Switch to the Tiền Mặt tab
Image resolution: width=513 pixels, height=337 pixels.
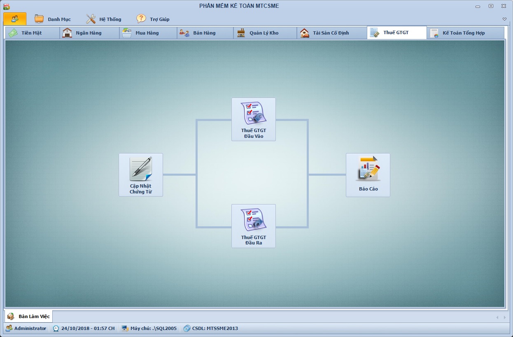pyautogui.click(x=31, y=33)
